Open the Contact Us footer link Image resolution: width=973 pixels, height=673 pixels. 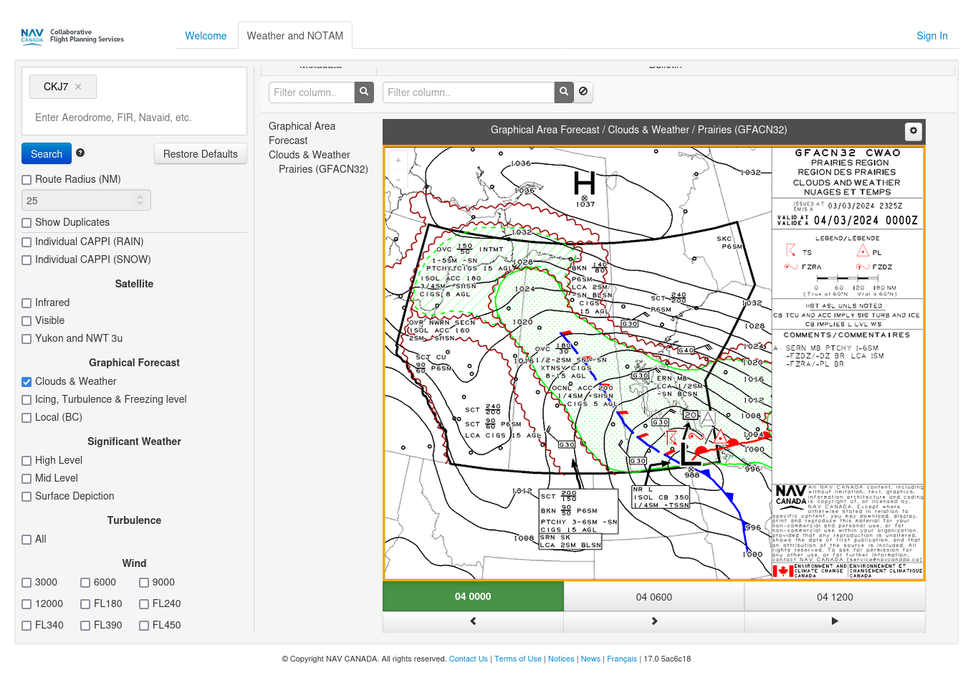pos(469,659)
